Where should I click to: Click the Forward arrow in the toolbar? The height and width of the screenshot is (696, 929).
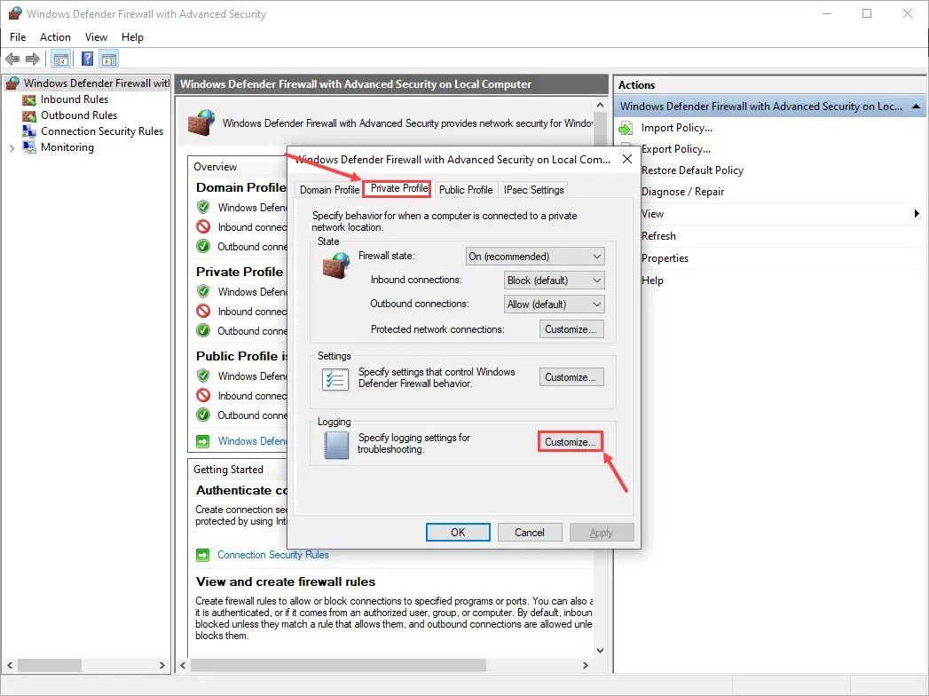(33, 59)
